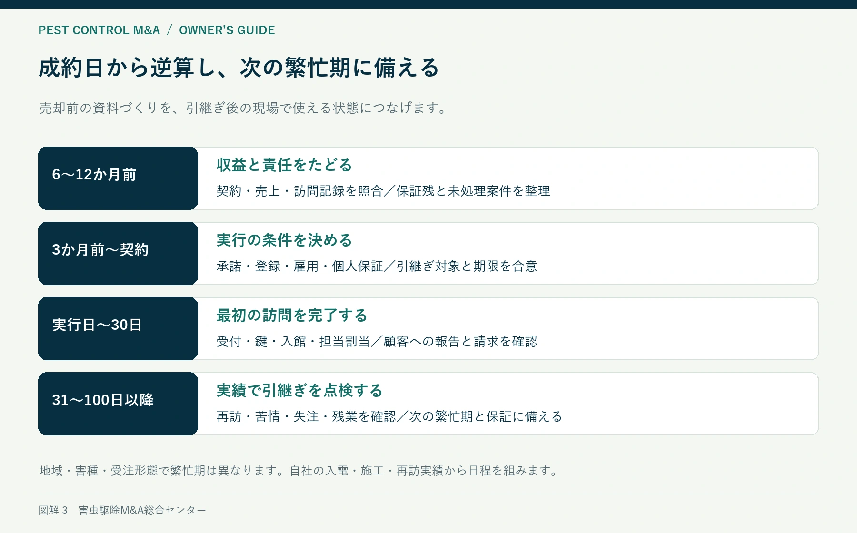Click the footer '図解 3 害虫駆除M&A総合センター'
The width and height of the screenshot is (857, 533).
click(122, 510)
